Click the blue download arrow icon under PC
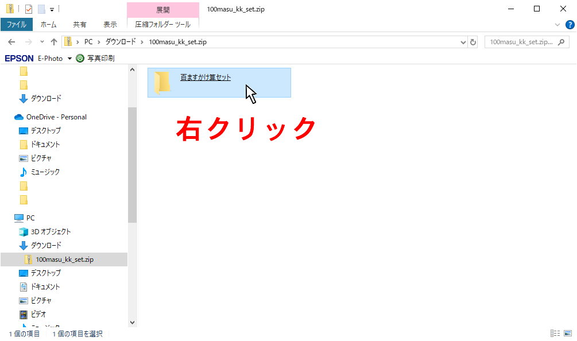Screen dimensions: 577x341 click(x=23, y=245)
